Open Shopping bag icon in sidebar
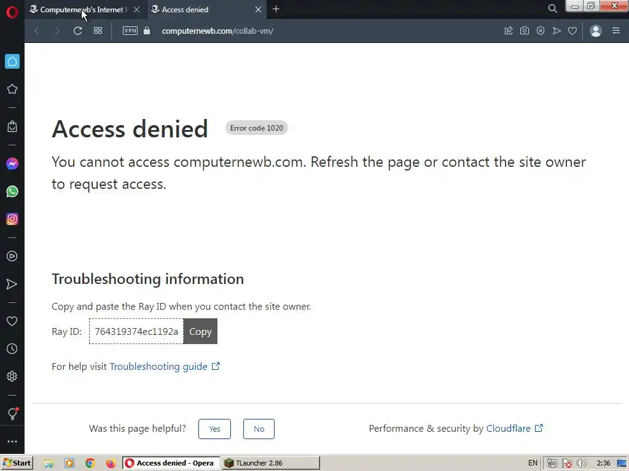 tap(12, 126)
